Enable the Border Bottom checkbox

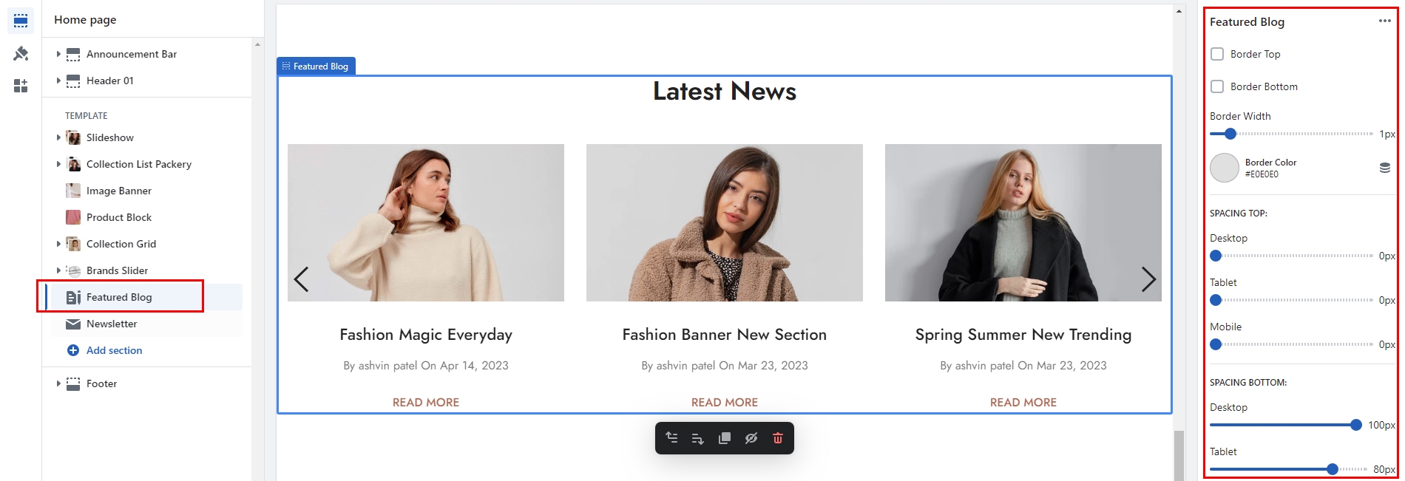[1217, 86]
